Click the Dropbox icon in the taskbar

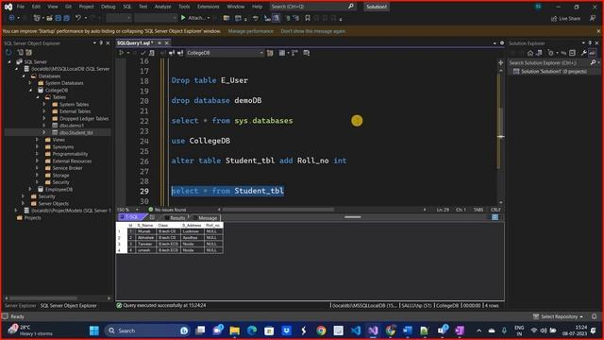(286, 331)
